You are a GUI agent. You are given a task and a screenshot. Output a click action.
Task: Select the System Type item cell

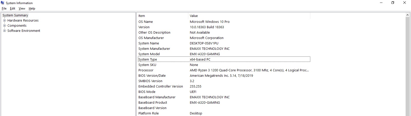tap(148, 60)
